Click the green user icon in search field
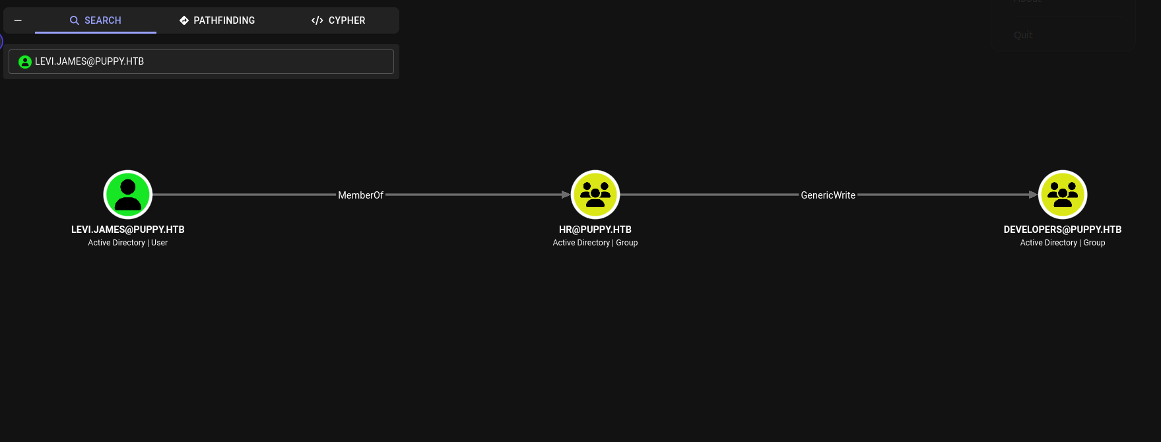Screen dimensions: 1161x442 click(x=25, y=62)
